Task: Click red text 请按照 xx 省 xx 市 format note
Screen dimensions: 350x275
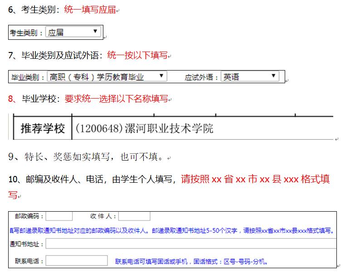Action: 255,179
